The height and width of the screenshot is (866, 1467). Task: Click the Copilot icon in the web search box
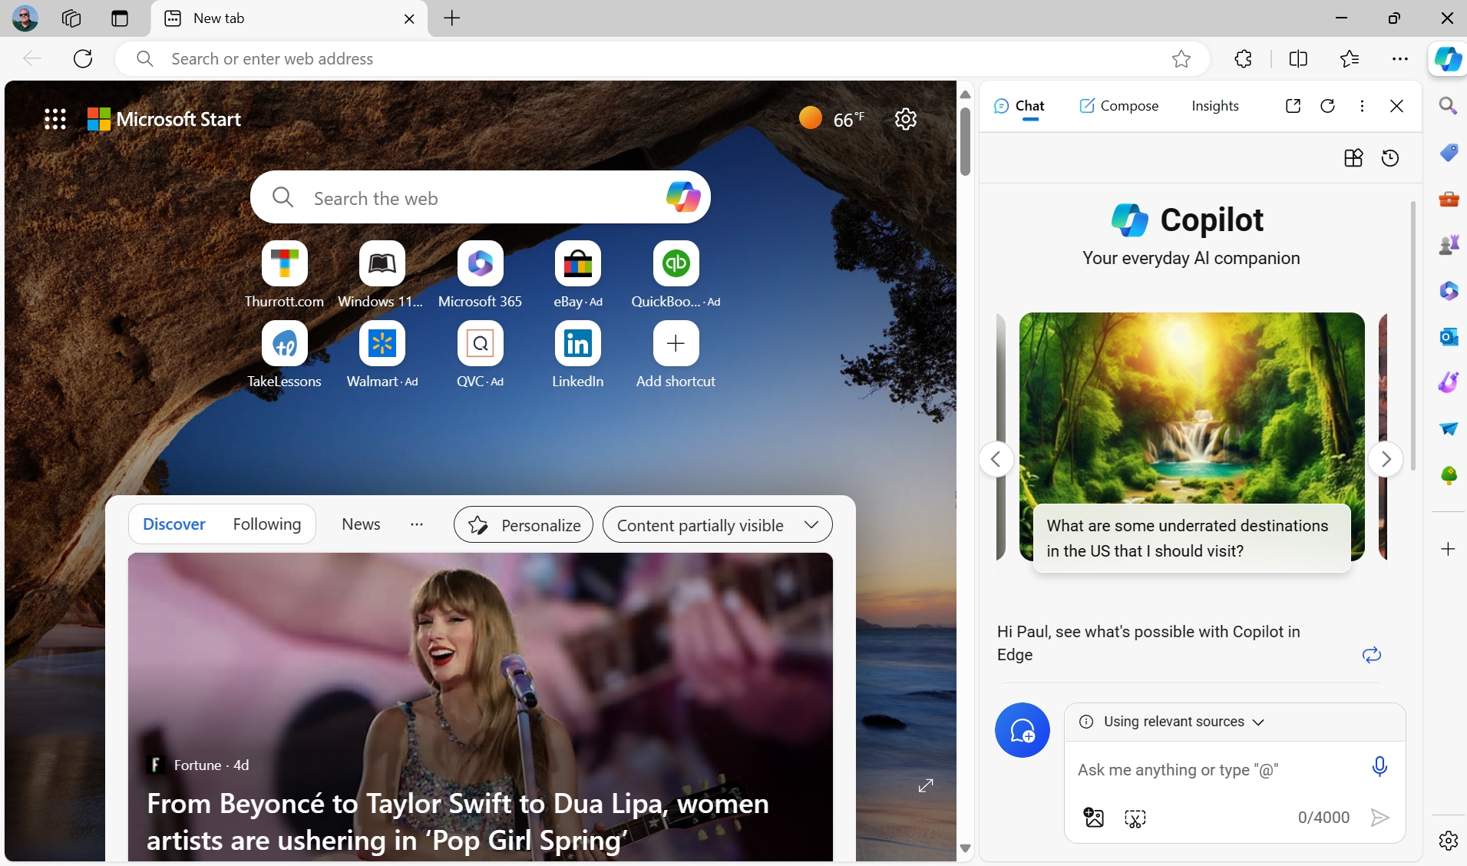tap(682, 197)
